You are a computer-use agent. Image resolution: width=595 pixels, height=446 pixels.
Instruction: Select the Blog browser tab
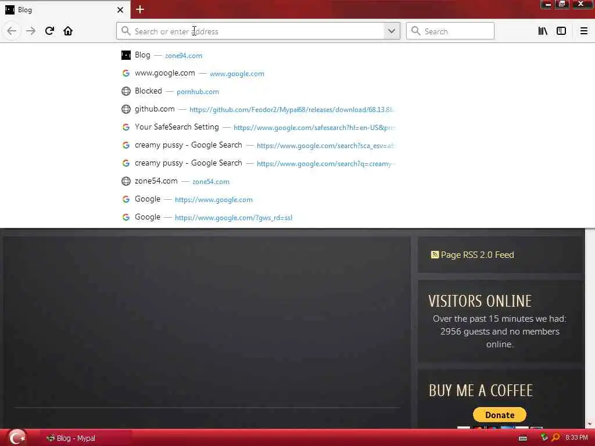(x=65, y=10)
